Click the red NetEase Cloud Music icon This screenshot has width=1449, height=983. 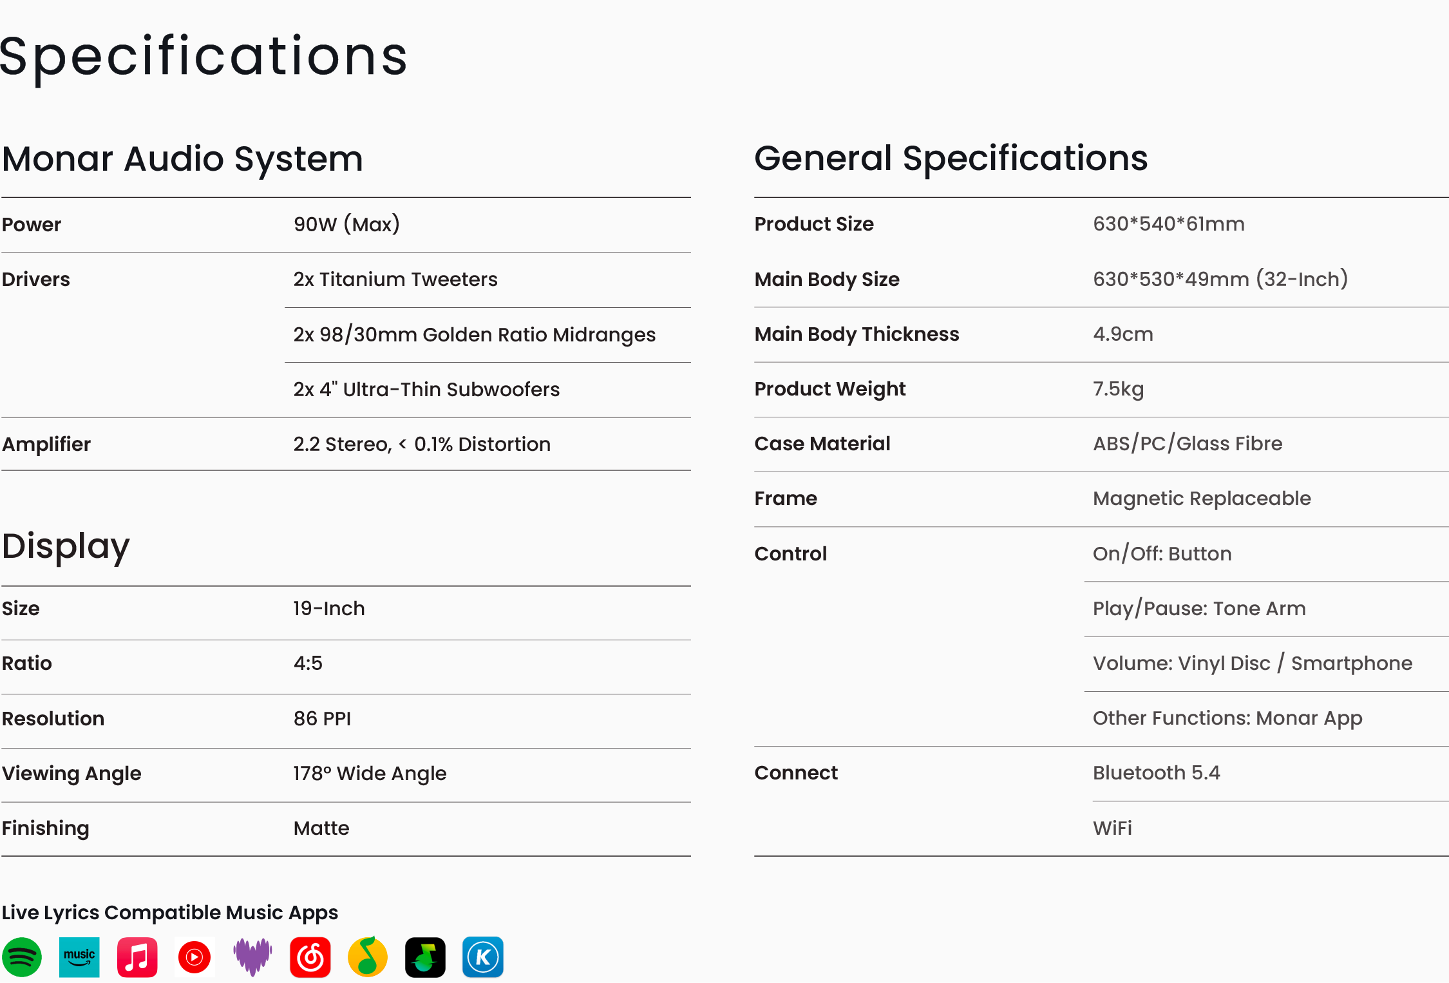(x=310, y=957)
